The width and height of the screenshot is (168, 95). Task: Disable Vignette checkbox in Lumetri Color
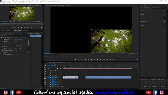click(165, 25)
